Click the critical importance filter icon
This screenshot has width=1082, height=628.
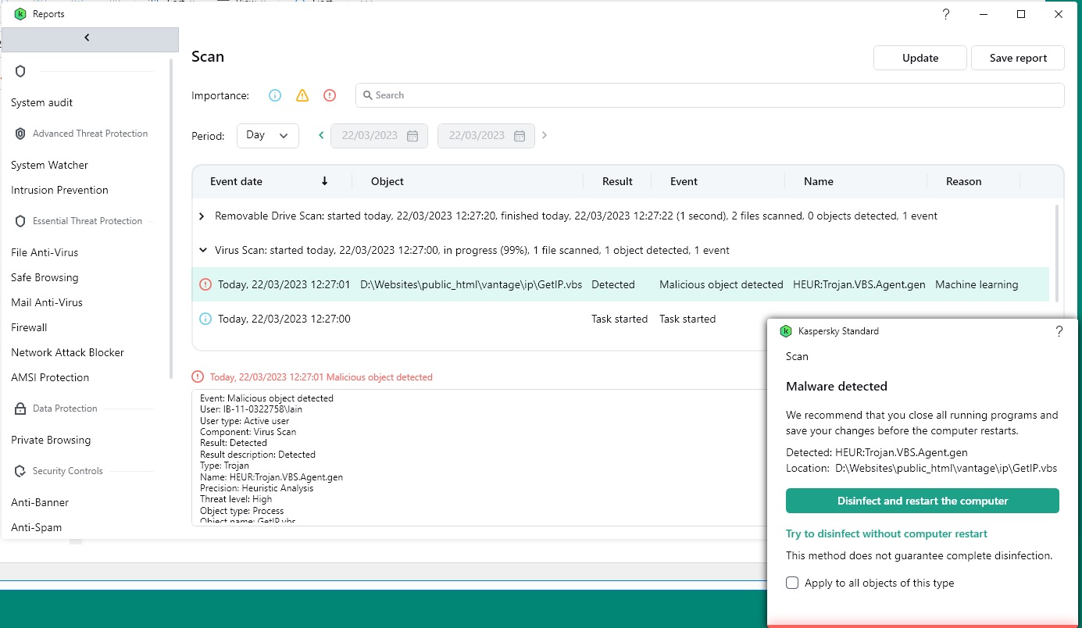click(x=330, y=95)
